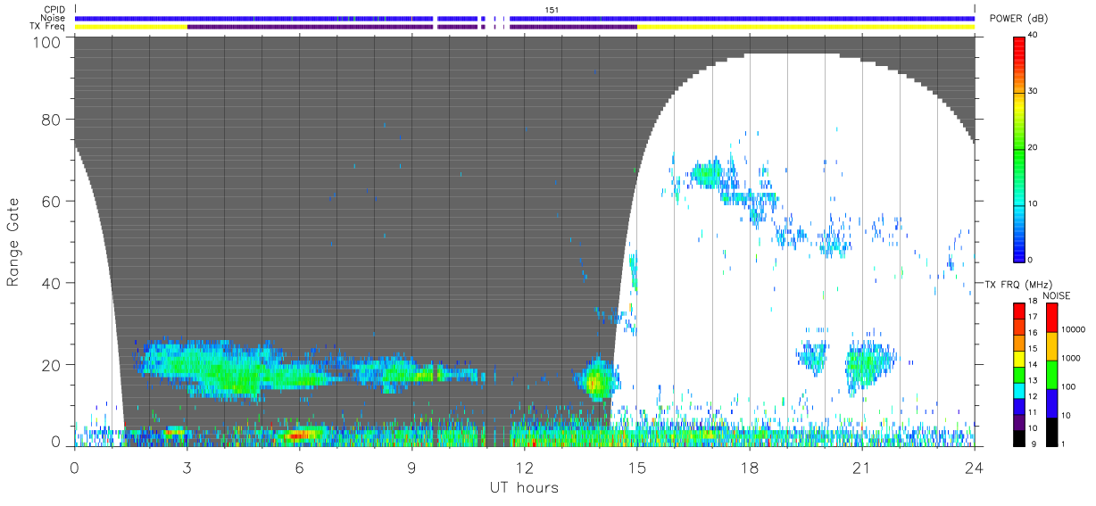The height and width of the screenshot is (506, 1096).
Task: Click the echo cluster near 17 UT at gate 66
Action: pyautogui.click(x=709, y=173)
